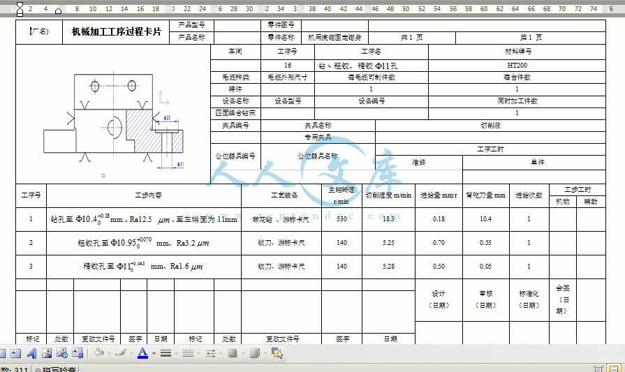625x372 pixels.
Task: Apply line color with the brush icon
Action: tap(121, 353)
